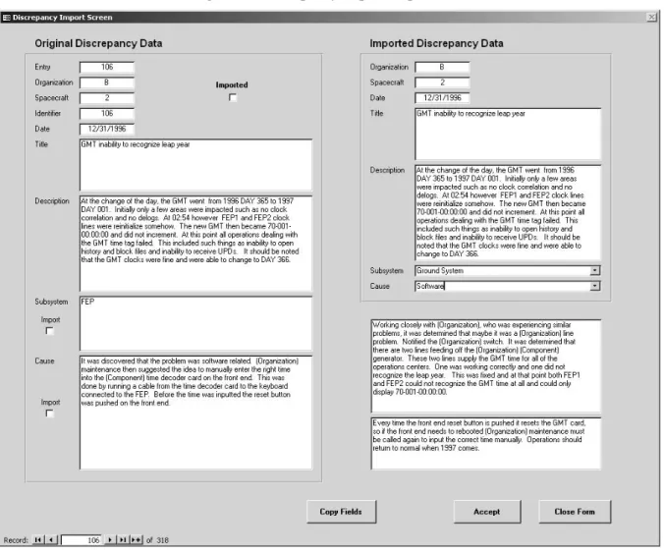Image resolution: width=664 pixels, height=554 pixels.
Task: Click the text box starting 'Working closely with'
Action: click(486, 366)
